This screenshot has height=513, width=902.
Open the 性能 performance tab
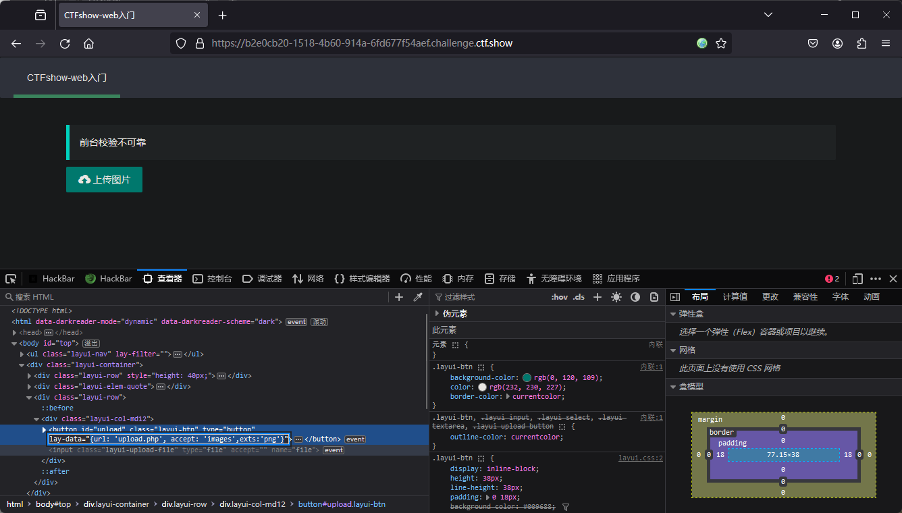point(416,279)
